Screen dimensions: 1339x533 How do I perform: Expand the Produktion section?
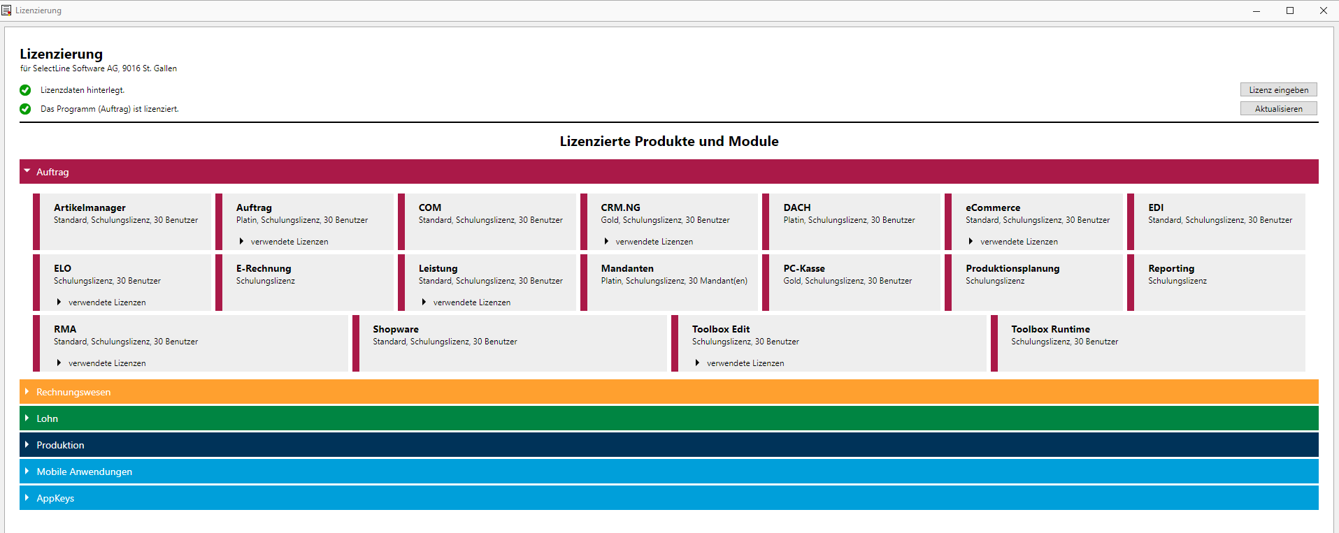pos(668,445)
